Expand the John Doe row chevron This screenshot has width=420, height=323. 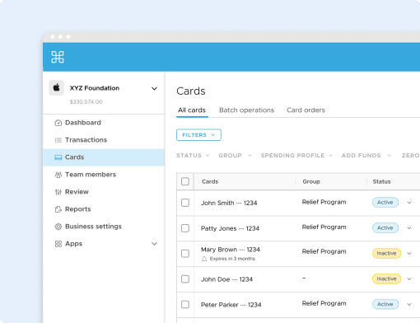click(x=409, y=279)
